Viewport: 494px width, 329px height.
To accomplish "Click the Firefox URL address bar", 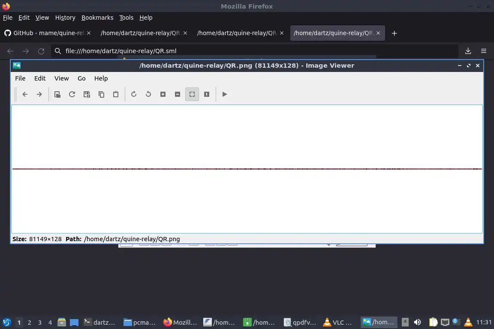I will tap(255, 51).
